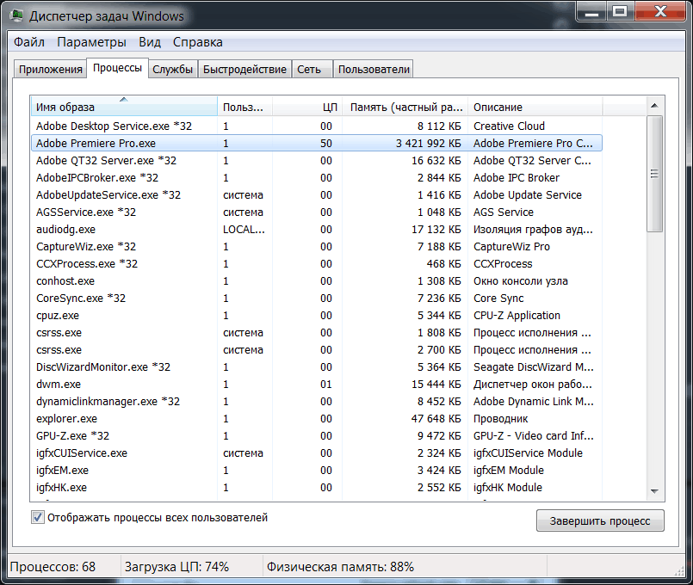Select the conhost.exe process
This screenshot has height=585, width=693.
[x=317, y=281]
